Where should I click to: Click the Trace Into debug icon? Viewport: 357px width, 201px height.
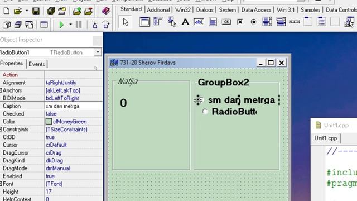(x=95, y=25)
